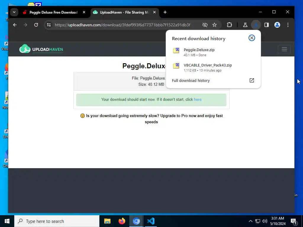This screenshot has width=303, height=227.
Task: Open the Extensions puzzle icon
Action: [229, 25]
